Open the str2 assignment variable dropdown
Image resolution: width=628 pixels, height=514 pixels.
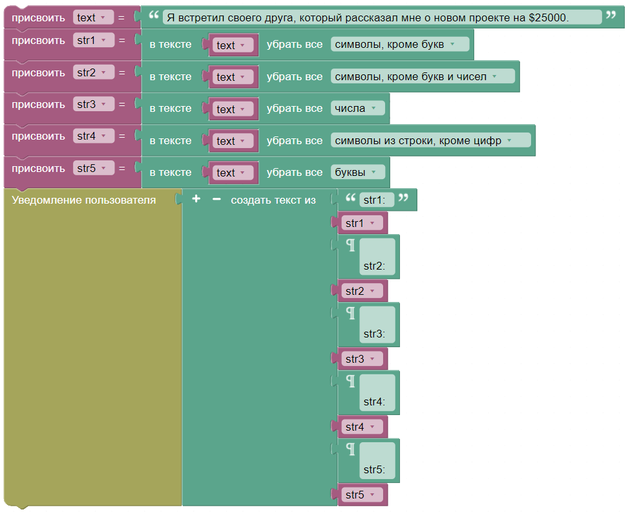[x=94, y=72]
